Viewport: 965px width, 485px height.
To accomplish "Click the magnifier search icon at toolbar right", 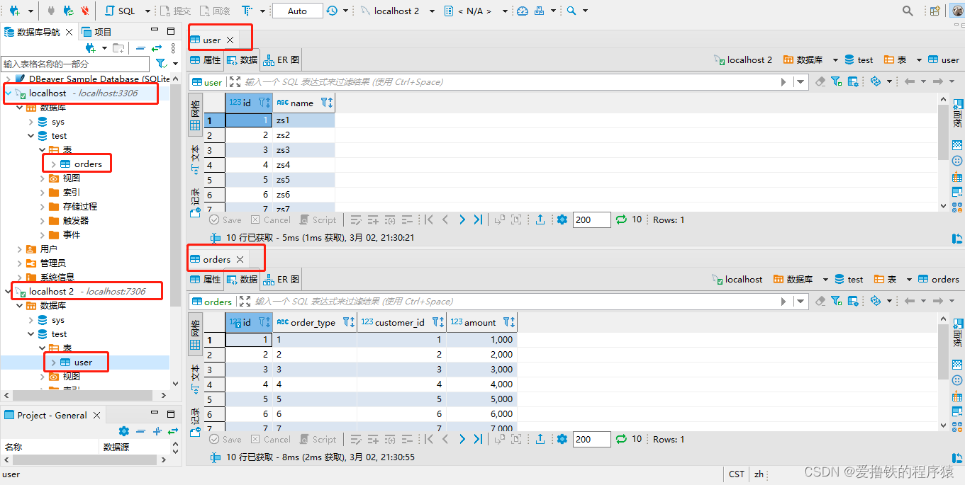I will point(908,11).
